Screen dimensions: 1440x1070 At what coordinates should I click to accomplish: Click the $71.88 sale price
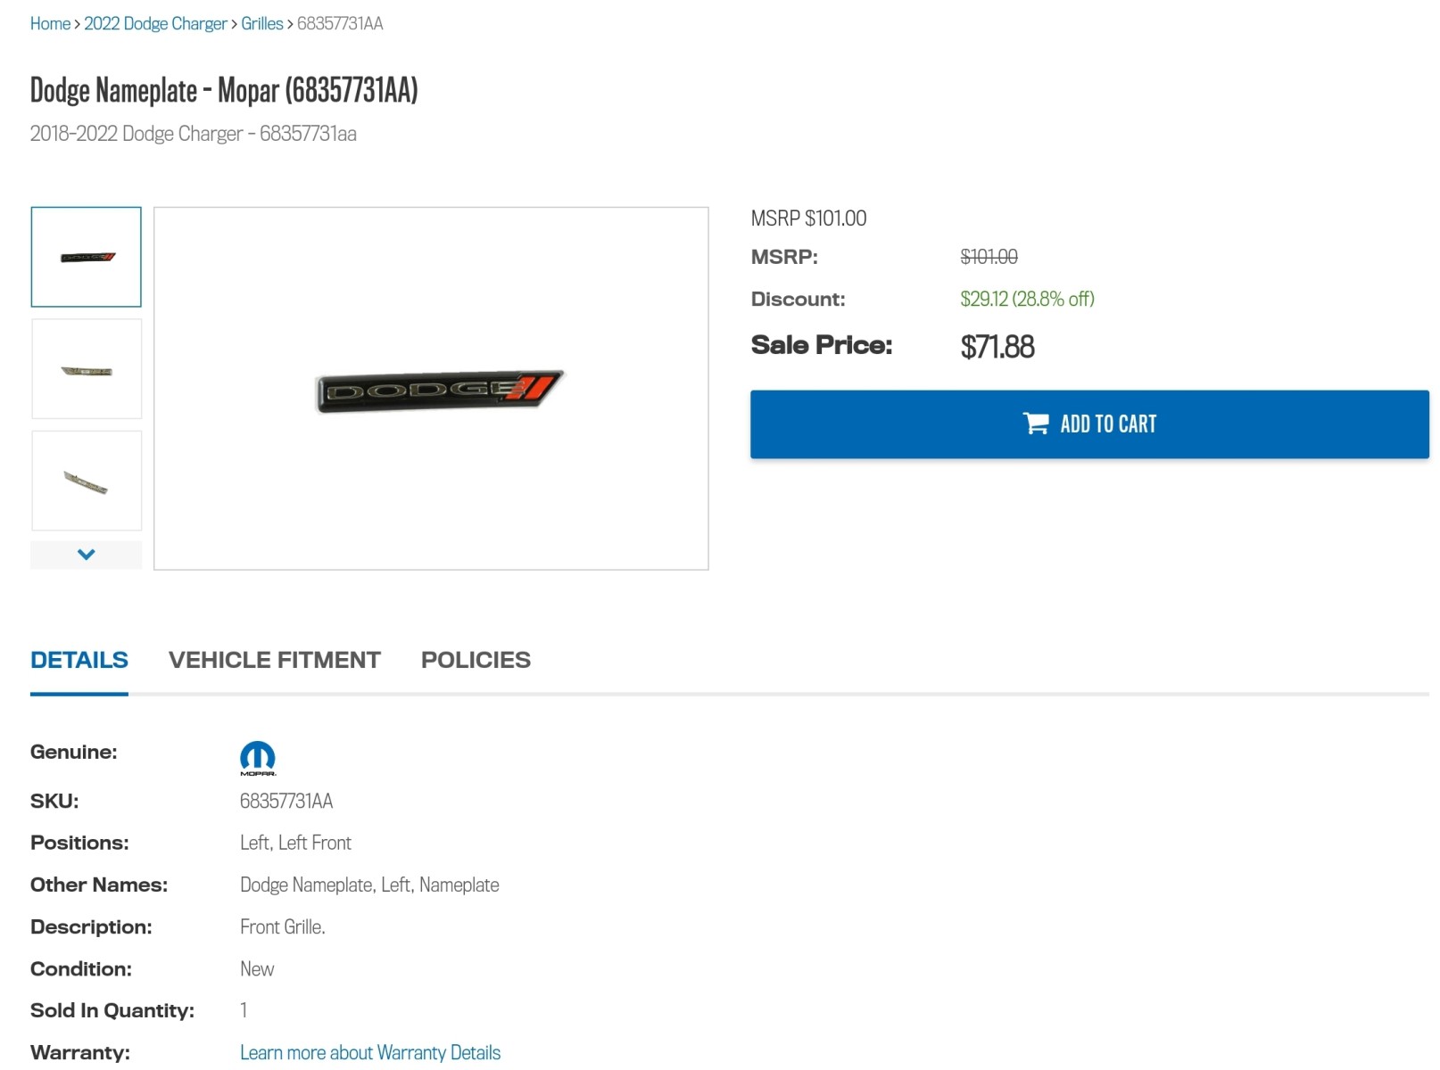(x=997, y=347)
